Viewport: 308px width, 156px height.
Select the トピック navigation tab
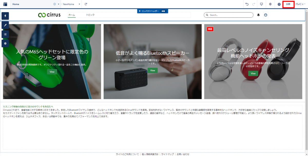coord(90,15)
